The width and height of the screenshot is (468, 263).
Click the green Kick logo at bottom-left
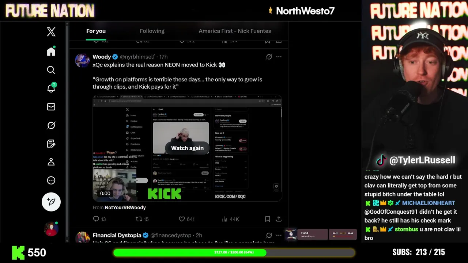[18, 252]
